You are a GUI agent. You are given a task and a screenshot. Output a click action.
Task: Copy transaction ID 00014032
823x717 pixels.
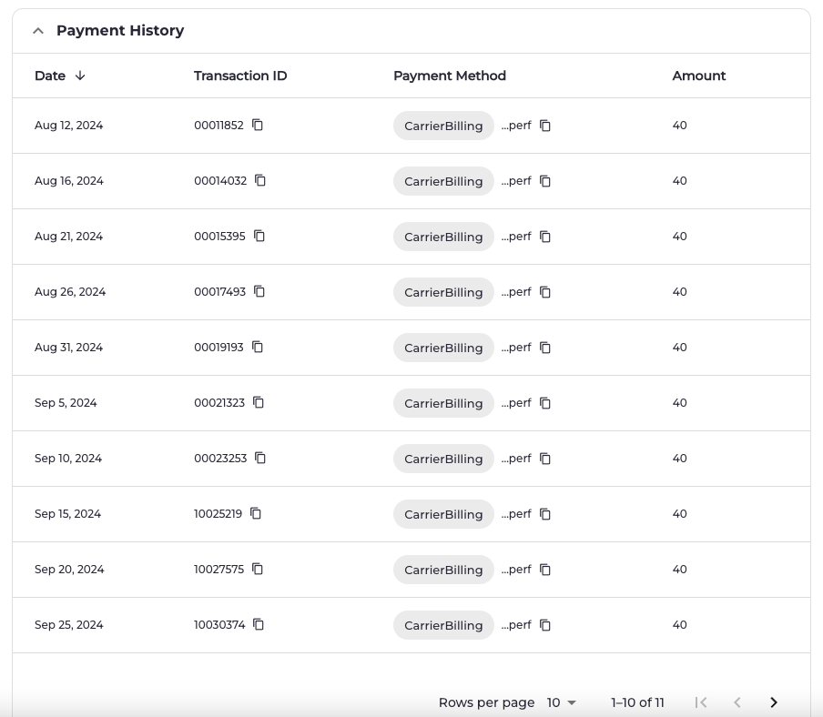[x=260, y=180]
